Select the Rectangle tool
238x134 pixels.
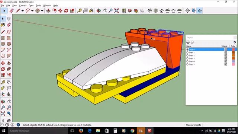(3, 38)
